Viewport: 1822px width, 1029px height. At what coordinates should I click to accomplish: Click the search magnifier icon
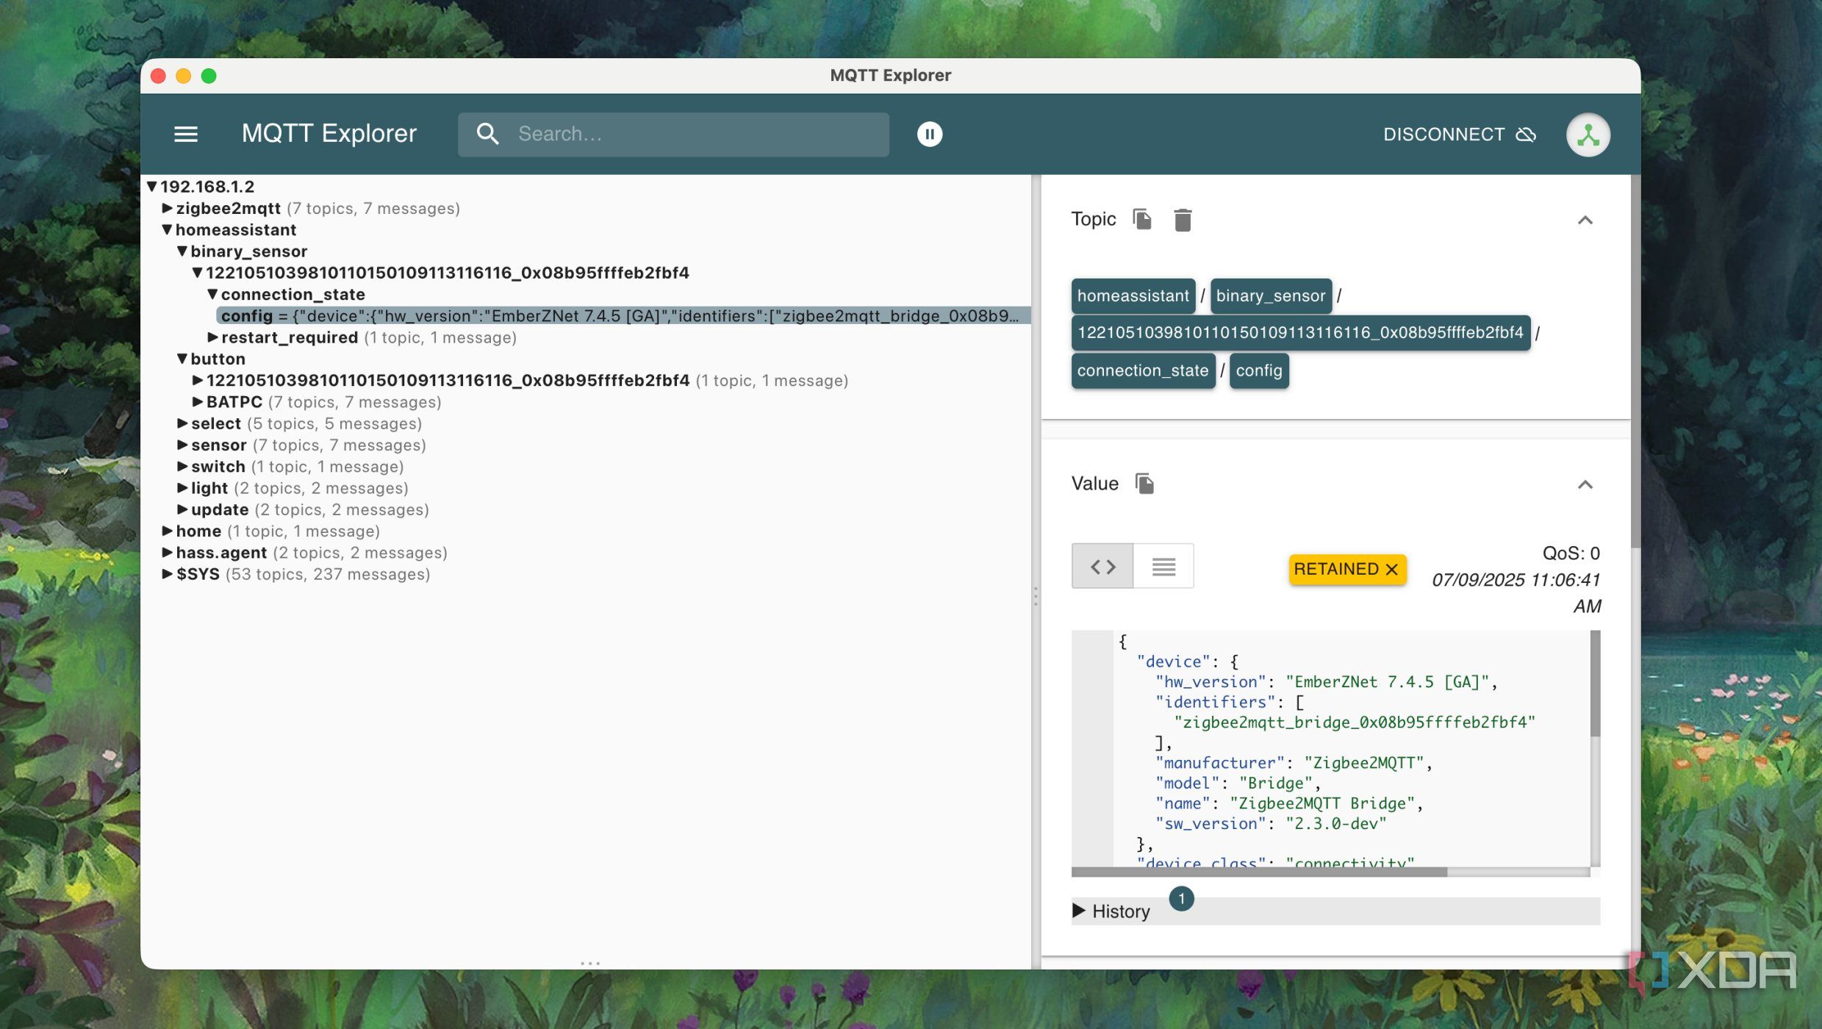point(487,134)
